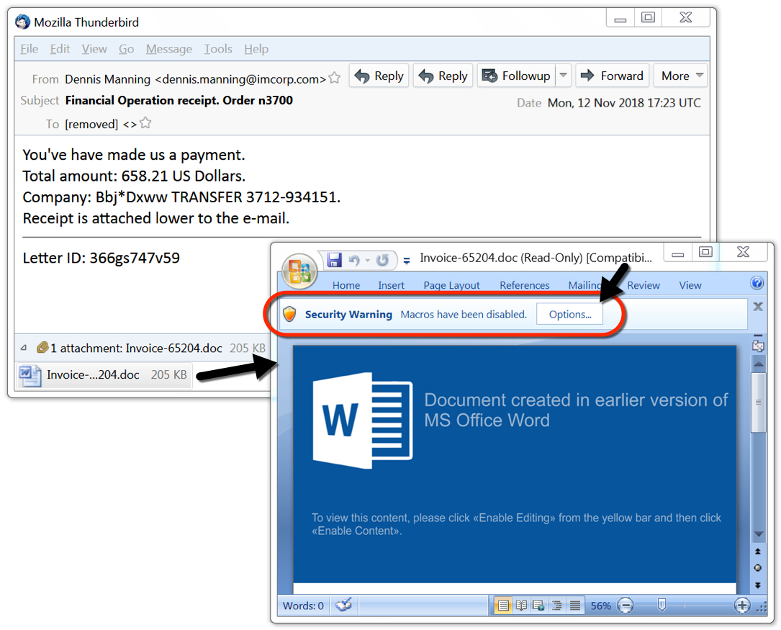Click the scroll up arrow in Word
781x630 pixels.
[x=758, y=364]
